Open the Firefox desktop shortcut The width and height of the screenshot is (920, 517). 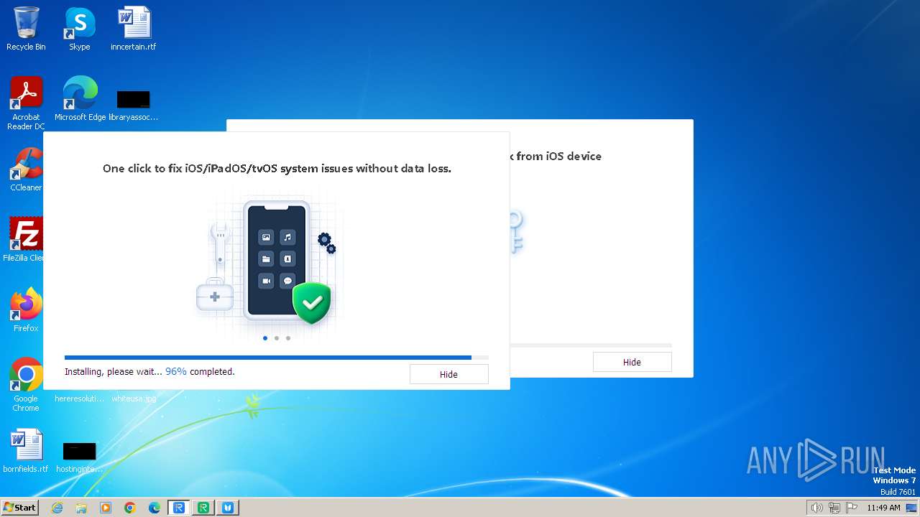point(26,309)
